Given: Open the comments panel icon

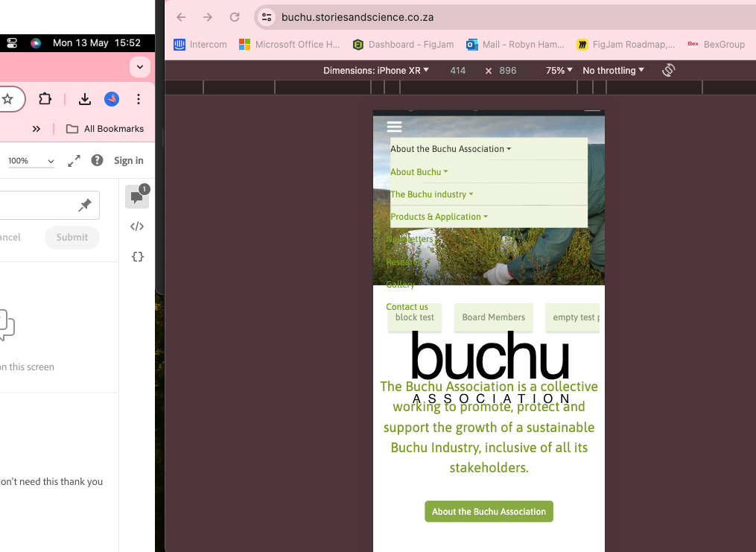Looking at the screenshot, I should tap(137, 197).
